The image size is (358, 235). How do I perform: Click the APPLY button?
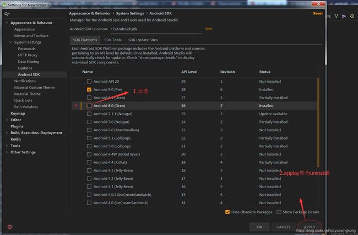tap(310, 227)
